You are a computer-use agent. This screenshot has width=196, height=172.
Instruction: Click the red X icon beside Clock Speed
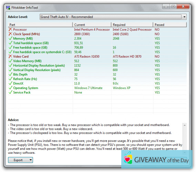10,34
